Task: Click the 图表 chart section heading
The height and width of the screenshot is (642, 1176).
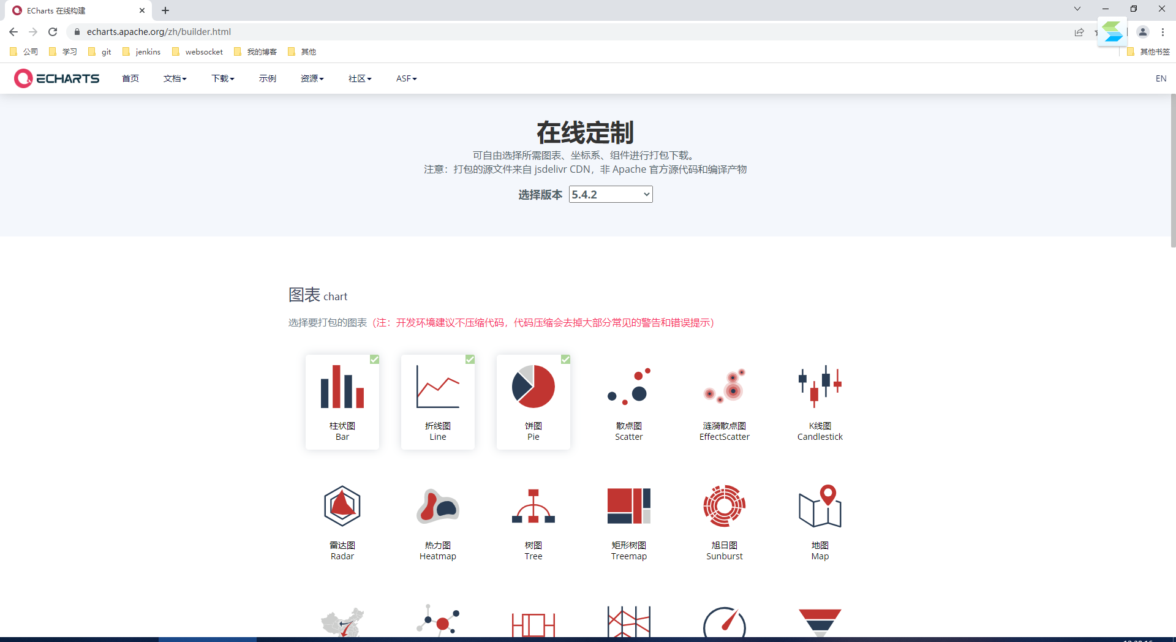Action: [x=318, y=295]
